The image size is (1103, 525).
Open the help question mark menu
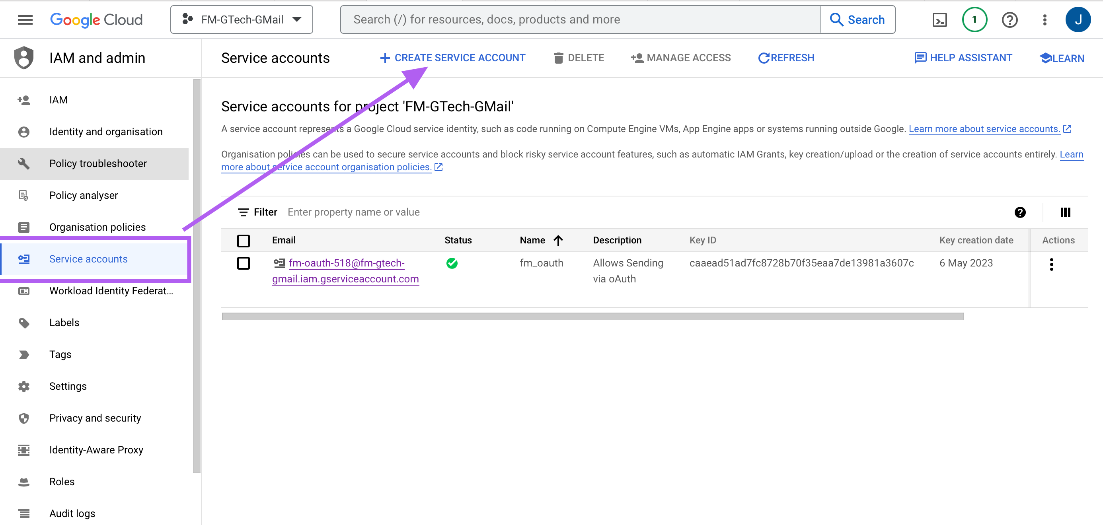tap(1009, 19)
